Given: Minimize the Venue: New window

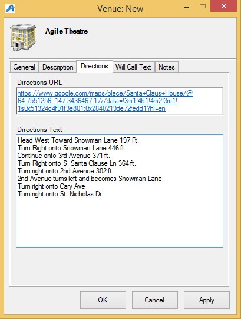Looking at the screenshot, I should click(187, 8).
